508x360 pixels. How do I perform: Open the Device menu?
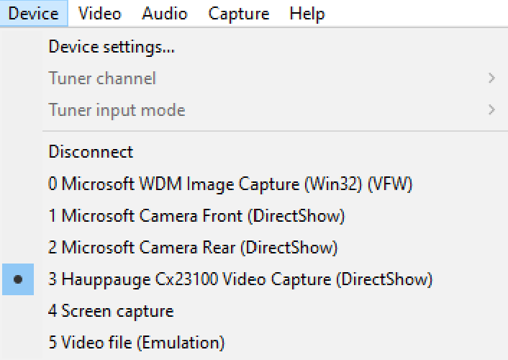tap(34, 13)
